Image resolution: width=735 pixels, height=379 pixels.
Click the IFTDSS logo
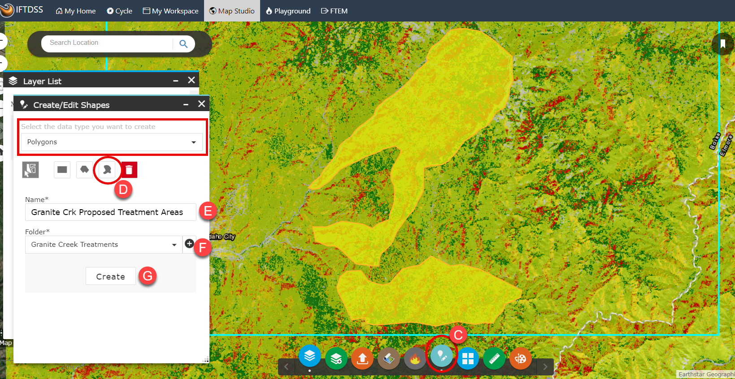coord(22,10)
